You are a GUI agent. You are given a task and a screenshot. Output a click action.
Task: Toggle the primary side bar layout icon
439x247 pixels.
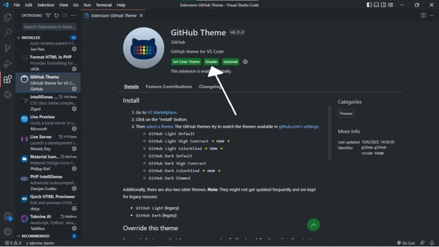369,5
